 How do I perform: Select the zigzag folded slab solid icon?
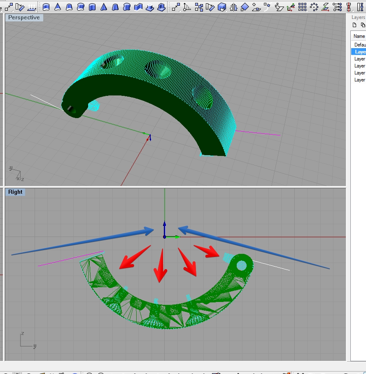click(x=138, y=7)
